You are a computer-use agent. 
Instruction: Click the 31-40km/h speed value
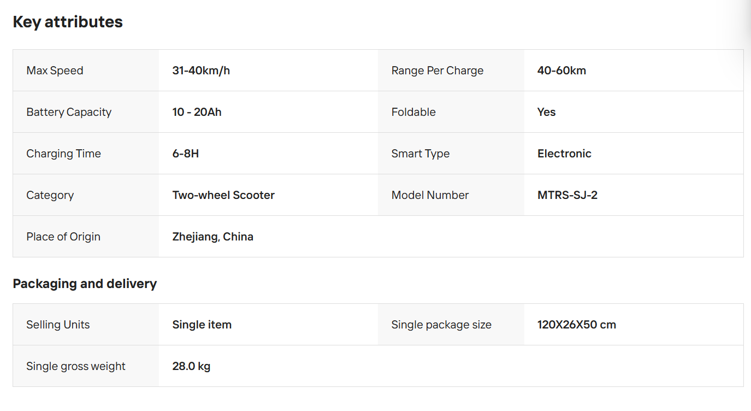201,71
